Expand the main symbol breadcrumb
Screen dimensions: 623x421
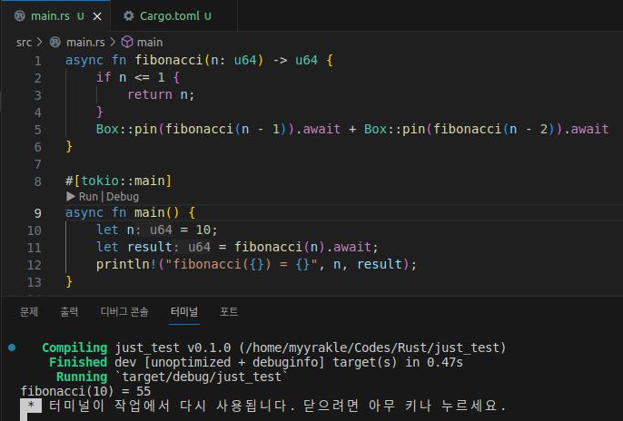(149, 42)
